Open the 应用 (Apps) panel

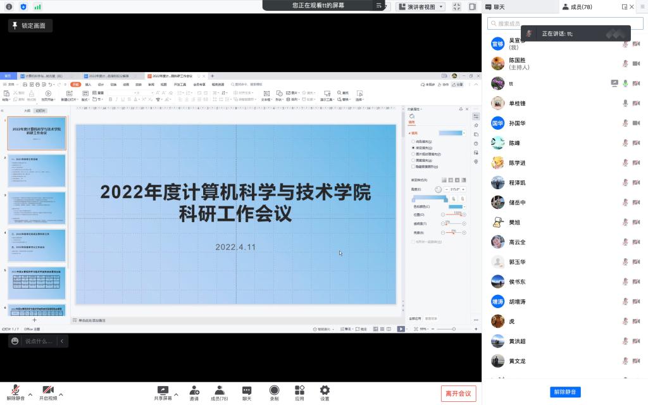pos(299,390)
